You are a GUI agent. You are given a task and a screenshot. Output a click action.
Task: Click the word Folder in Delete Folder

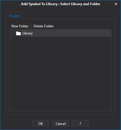(49, 26)
